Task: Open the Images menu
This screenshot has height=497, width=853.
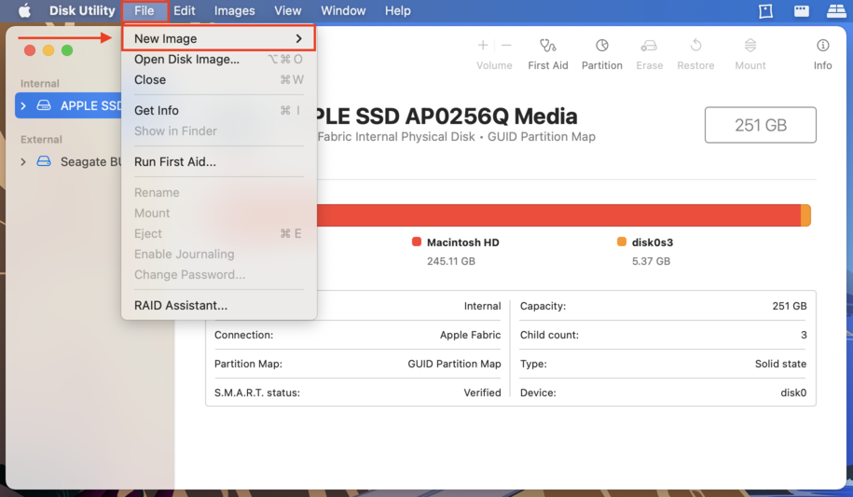Action: point(235,11)
